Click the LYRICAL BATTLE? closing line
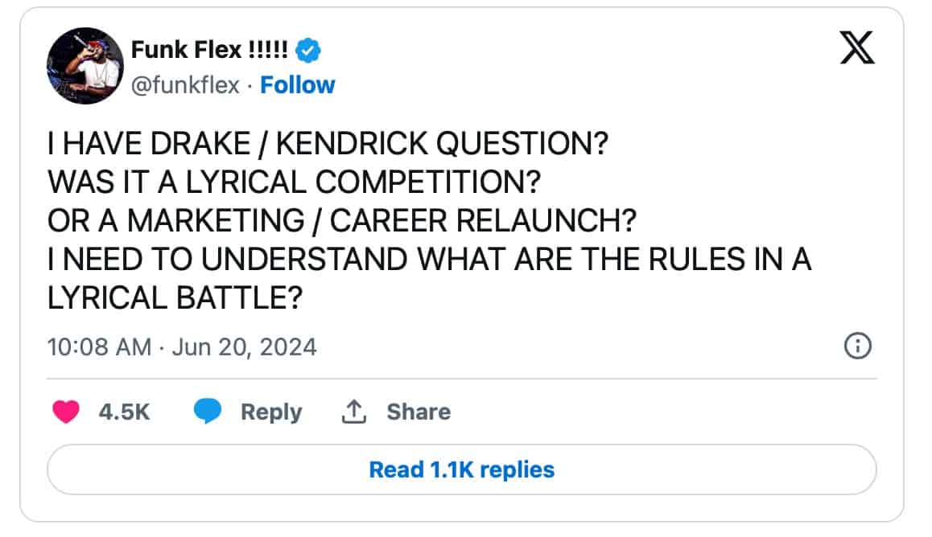The width and height of the screenshot is (932, 537). [x=175, y=299]
